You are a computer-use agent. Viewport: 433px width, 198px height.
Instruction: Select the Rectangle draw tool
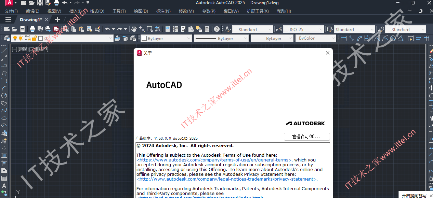pyautogui.click(x=4, y=81)
